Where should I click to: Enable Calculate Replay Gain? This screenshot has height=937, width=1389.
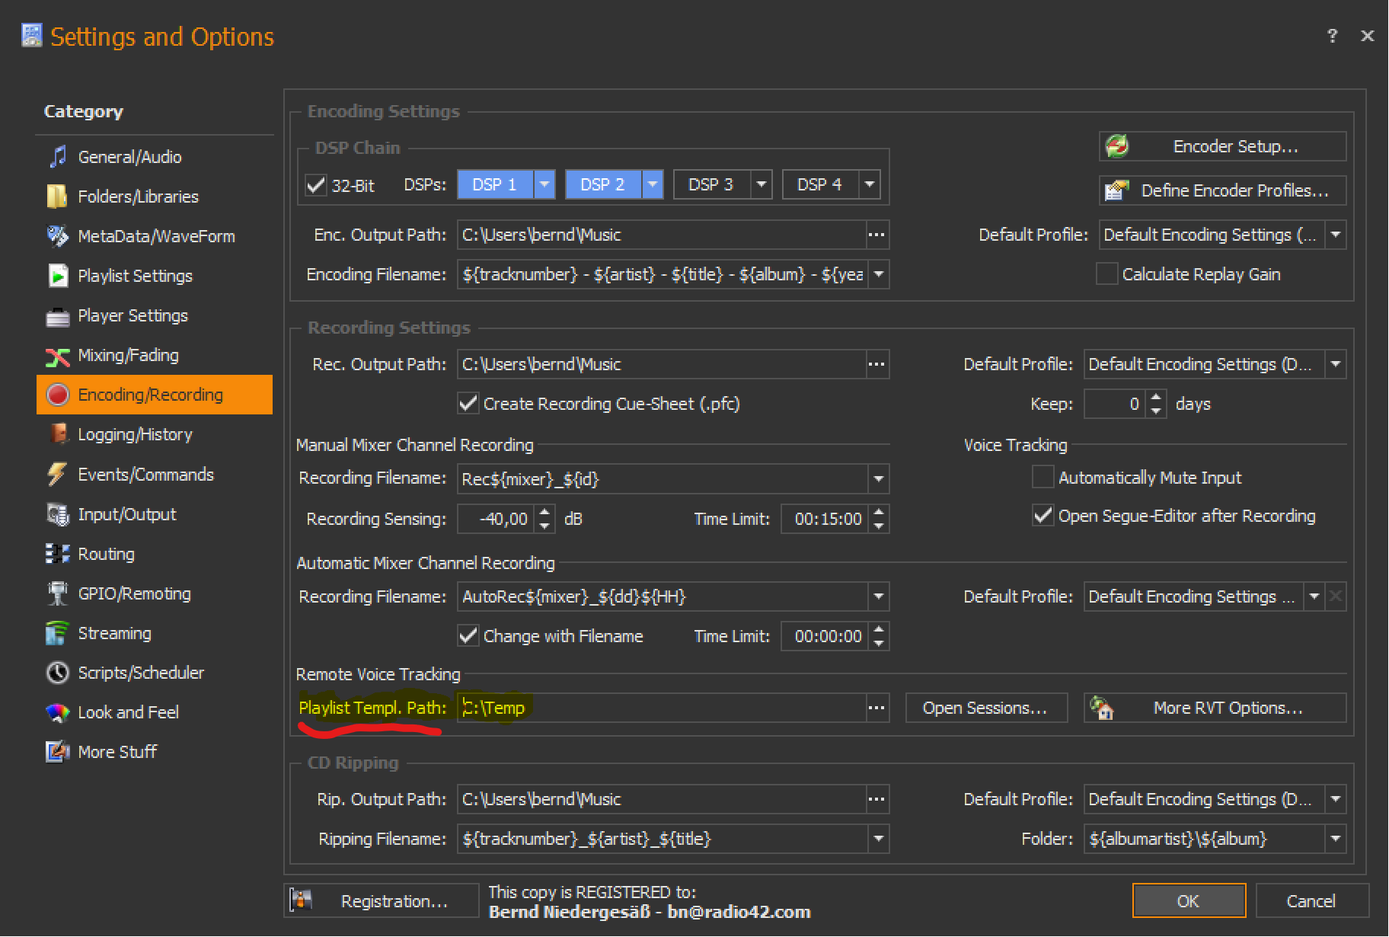click(1106, 274)
